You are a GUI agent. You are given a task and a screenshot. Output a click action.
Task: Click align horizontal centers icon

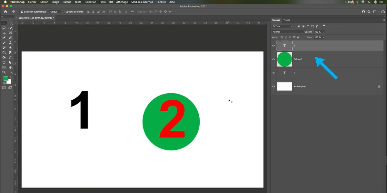pos(93,12)
